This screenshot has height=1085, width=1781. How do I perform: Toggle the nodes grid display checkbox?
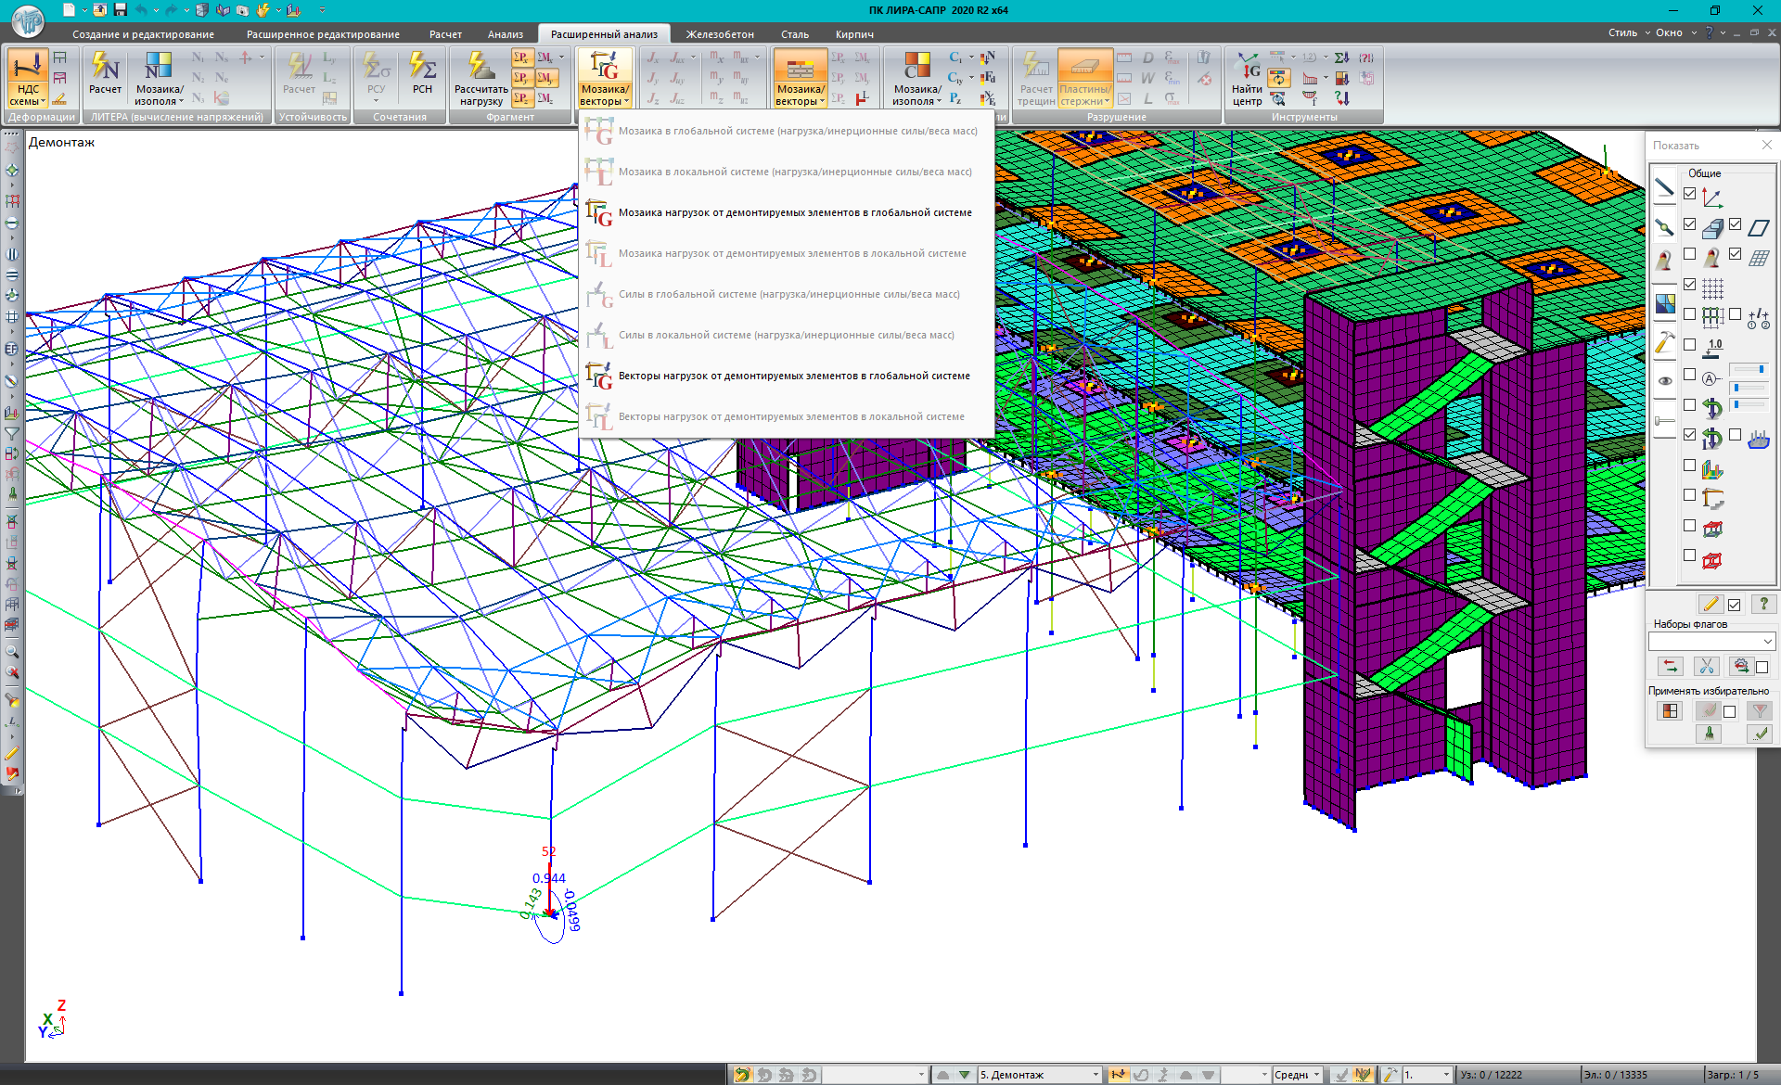(x=1689, y=285)
